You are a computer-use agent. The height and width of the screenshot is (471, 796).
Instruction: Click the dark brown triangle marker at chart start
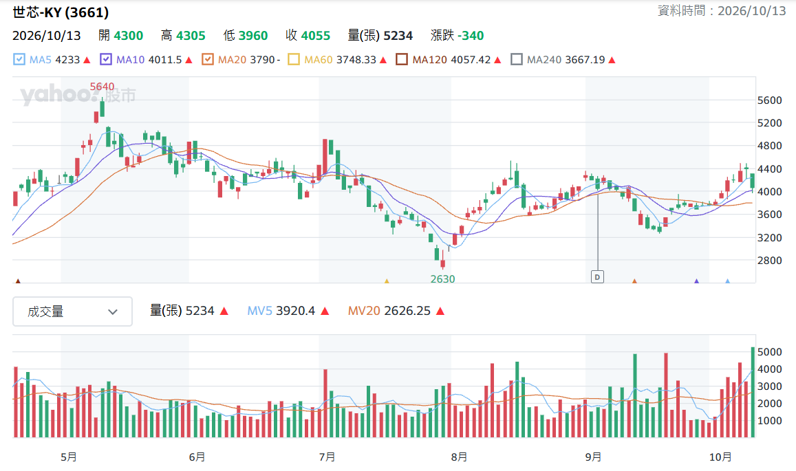(x=19, y=281)
